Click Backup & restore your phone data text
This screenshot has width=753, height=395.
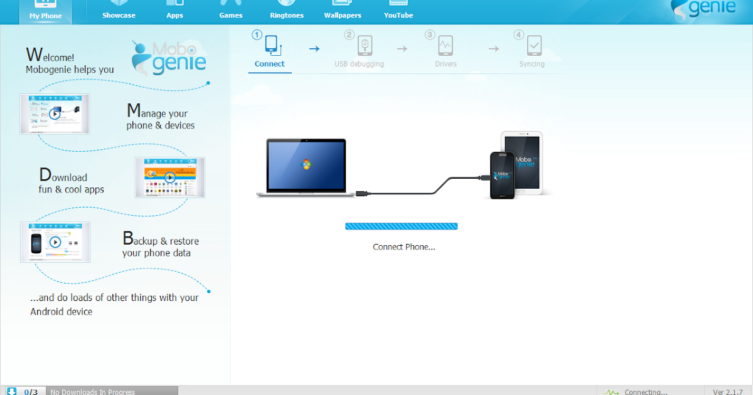(161, 245)
